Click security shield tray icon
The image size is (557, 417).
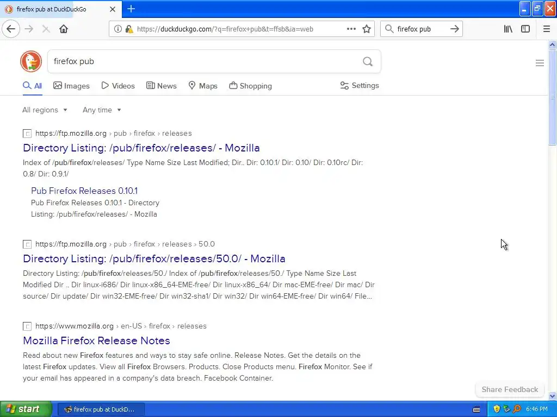pos(497,409)
